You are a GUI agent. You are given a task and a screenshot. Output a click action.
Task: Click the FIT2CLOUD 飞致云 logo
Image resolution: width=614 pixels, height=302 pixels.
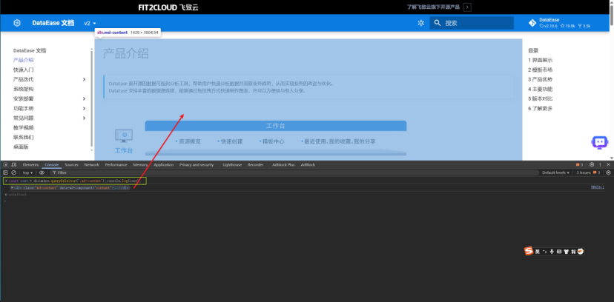click(x=168, y=7)
